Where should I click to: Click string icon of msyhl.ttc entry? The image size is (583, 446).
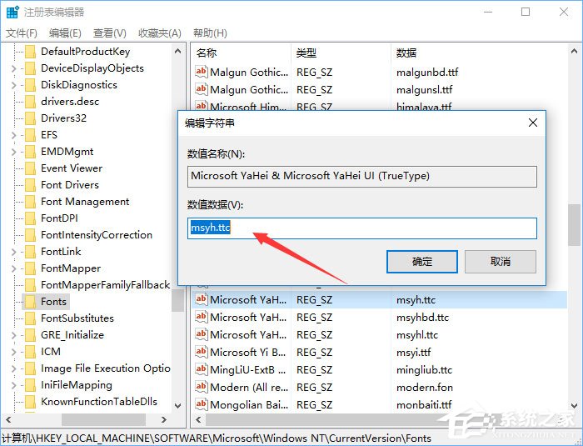pos(202,334)
